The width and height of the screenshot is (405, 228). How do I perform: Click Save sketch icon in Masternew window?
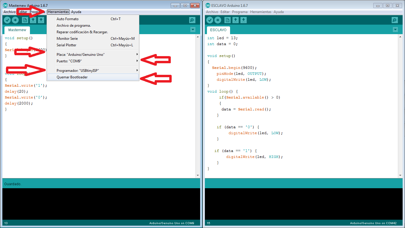pos(41,20)
